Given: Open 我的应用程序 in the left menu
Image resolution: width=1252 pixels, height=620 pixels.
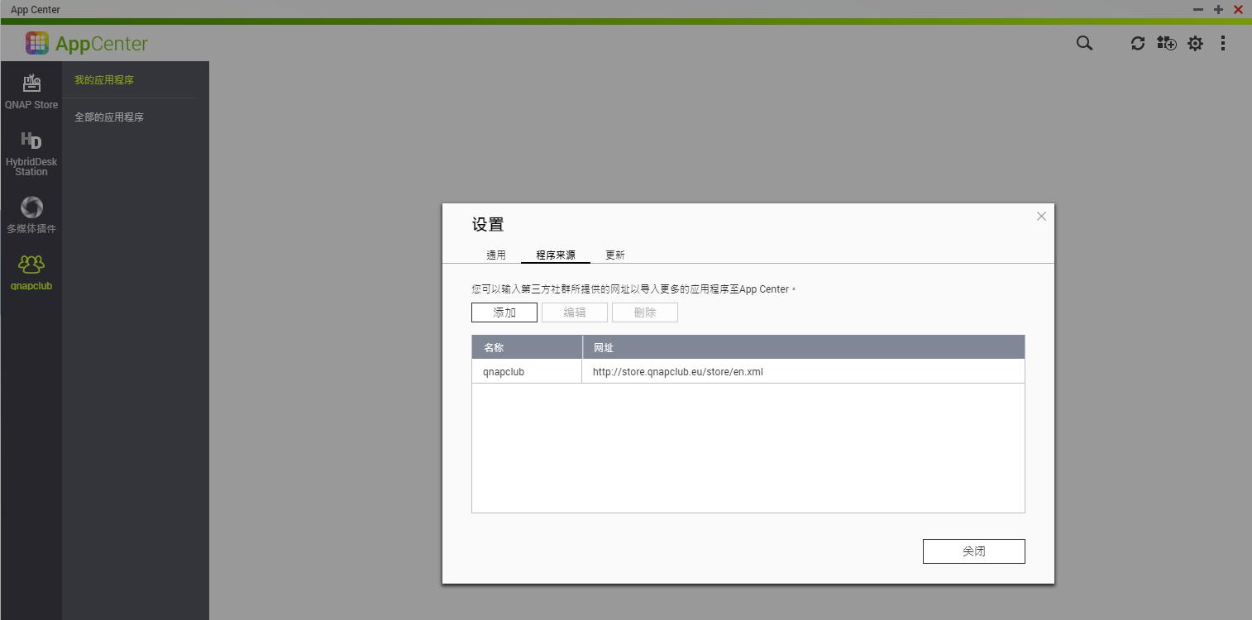Looking at the screenshot, I should click(104, 80).
